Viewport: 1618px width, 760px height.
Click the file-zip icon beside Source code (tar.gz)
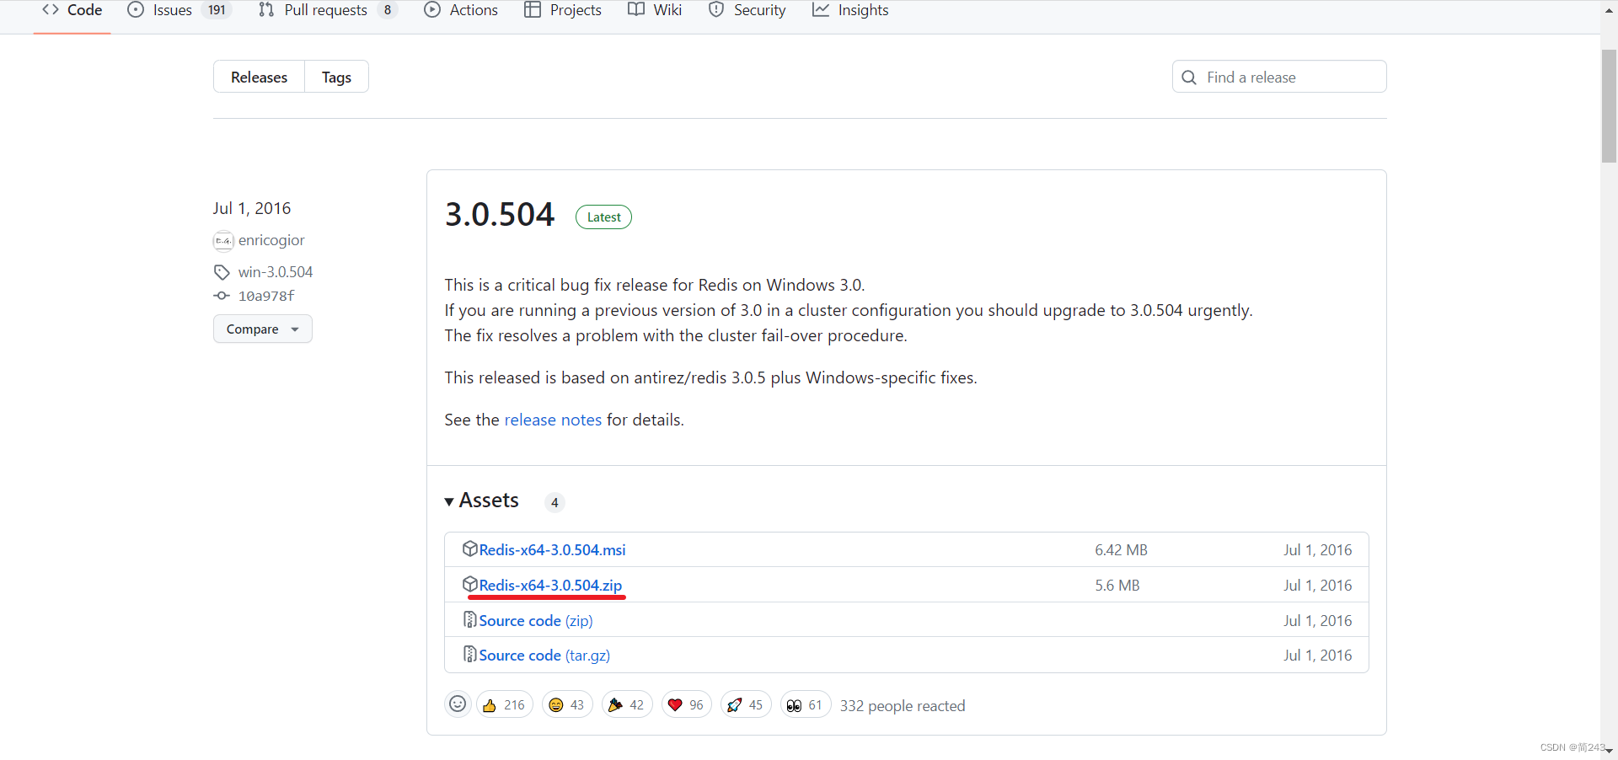pyautogui.click(x=470, y=654)
